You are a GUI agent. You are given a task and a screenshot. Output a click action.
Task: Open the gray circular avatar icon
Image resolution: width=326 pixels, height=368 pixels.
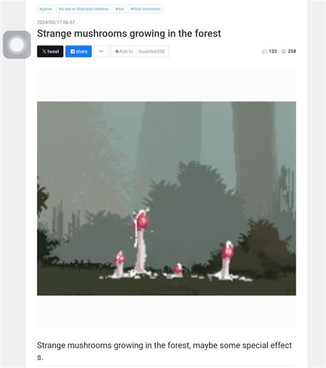click(17, 45)
